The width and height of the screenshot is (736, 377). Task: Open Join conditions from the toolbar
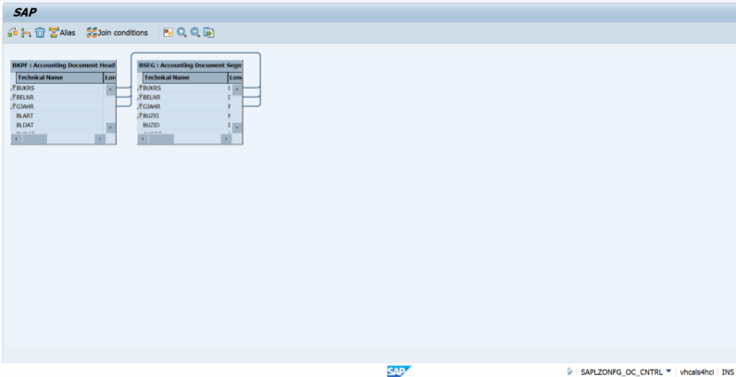pos(117,32)
